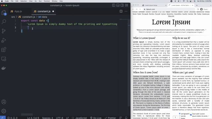The height and width of the screenshot is (119, 212).
Task: Open the Extensions view
Action: pos(4,50)
